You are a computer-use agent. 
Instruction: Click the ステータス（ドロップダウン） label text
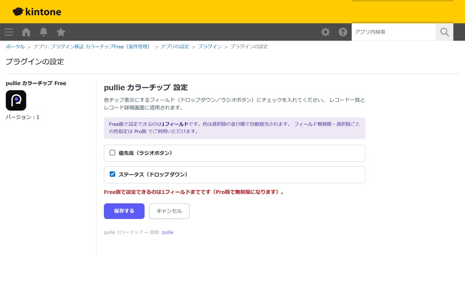point(153,174)
